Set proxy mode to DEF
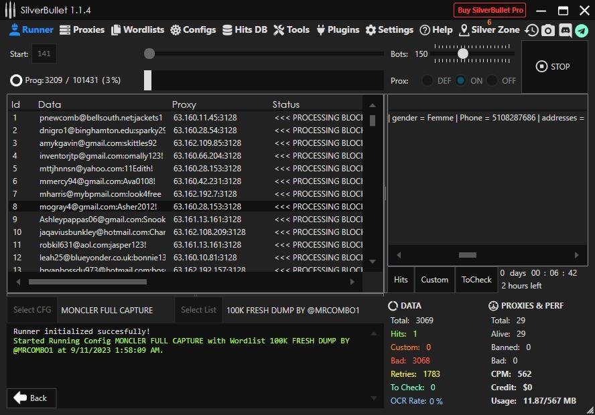Image resolution: width=595 pixels, height=415 pixels. [x=427, y=81]
